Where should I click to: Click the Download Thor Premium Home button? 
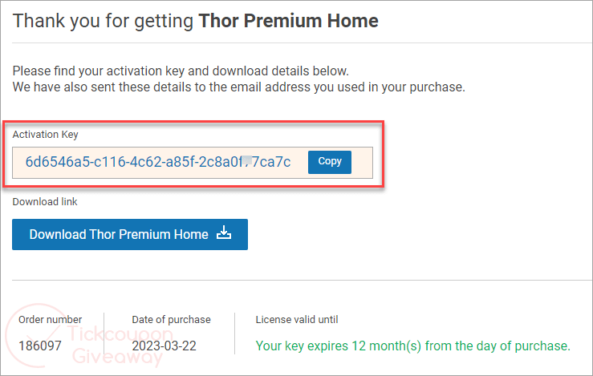coord(119,234)
